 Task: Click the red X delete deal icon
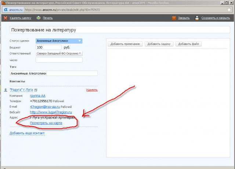point(5,18)
